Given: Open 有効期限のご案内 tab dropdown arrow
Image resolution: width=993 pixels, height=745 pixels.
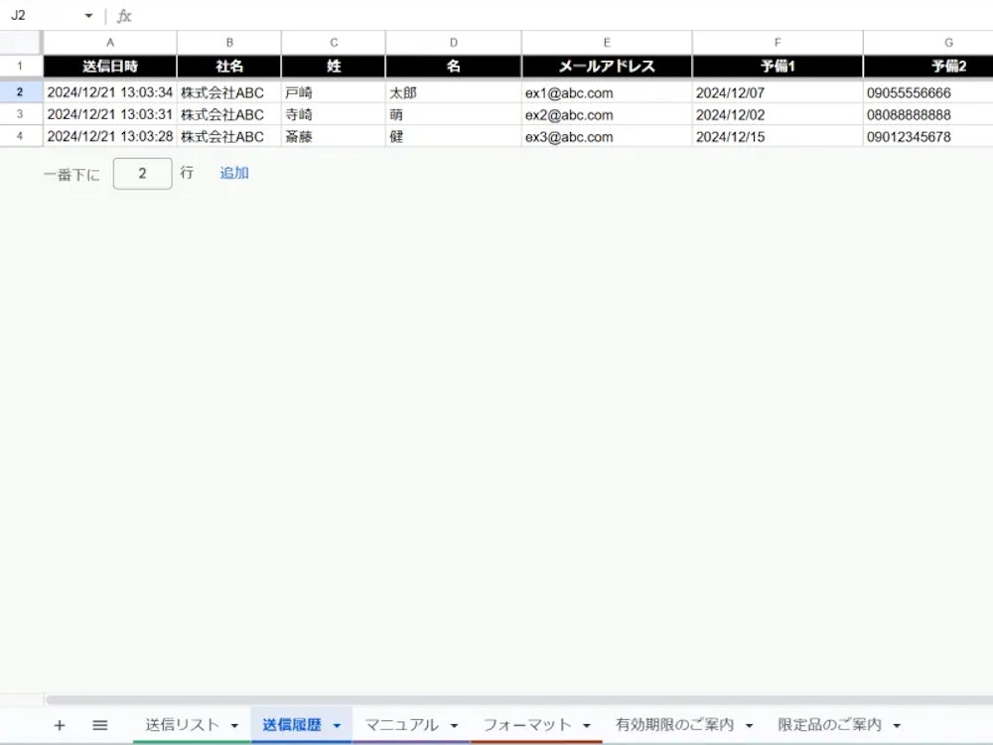Looking at the screenshot, I should click(x=749, y=726).
